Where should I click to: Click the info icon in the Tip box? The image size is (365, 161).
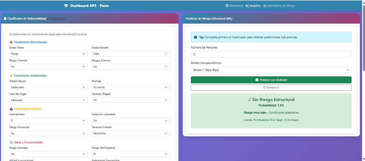click(195, 37)
